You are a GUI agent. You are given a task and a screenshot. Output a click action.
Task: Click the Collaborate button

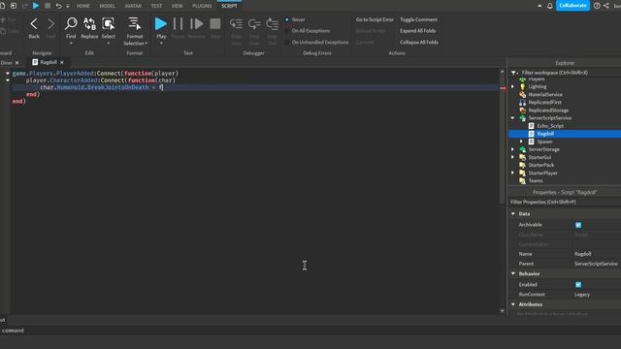(x=572, y=6)
